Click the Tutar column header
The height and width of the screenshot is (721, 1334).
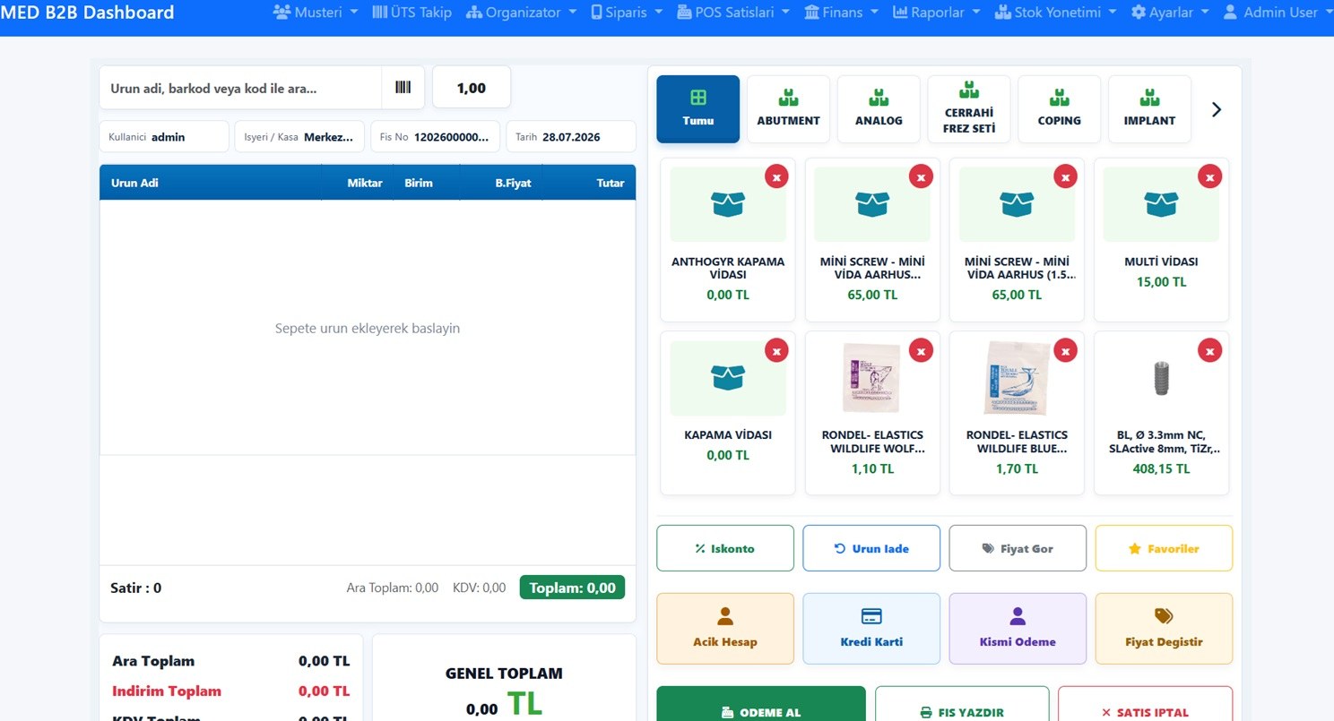[x=611, y=183]
